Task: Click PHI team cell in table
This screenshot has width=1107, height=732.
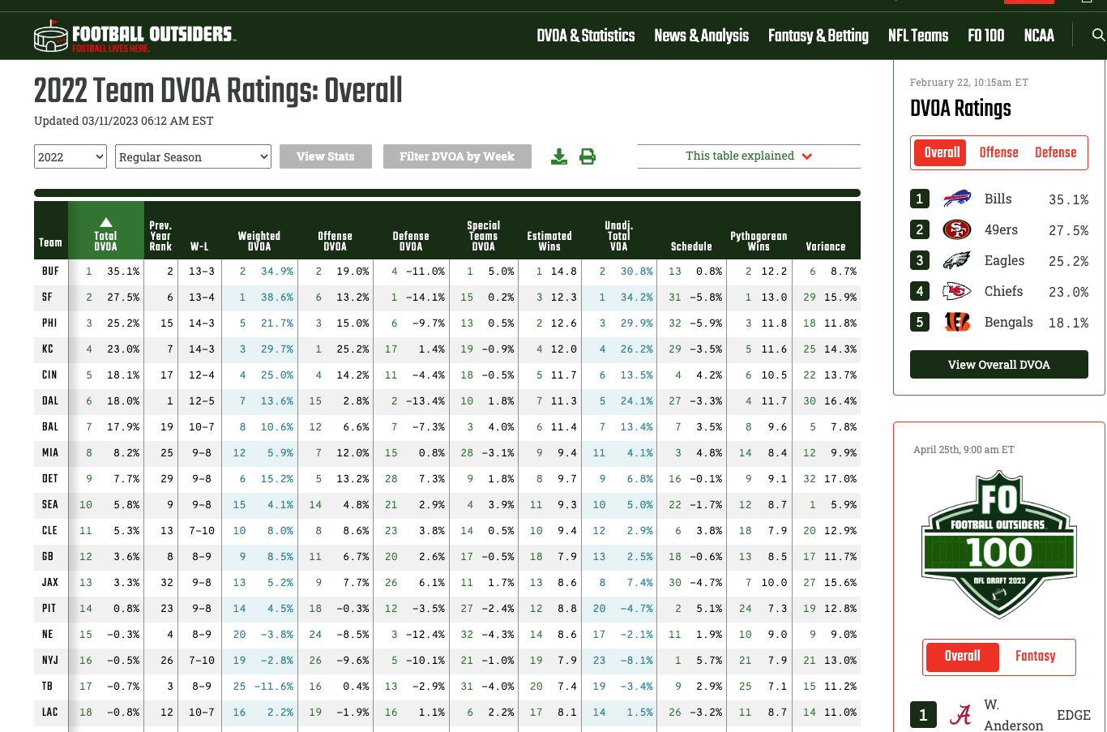Action: (x=49, y=323)
